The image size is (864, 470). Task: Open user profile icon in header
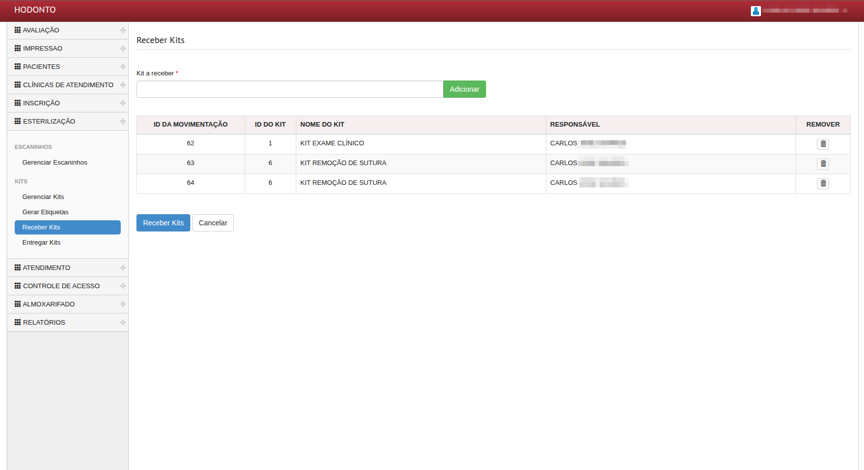click(755, 11)
